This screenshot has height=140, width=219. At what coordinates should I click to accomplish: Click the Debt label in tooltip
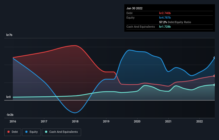[129, 13]
